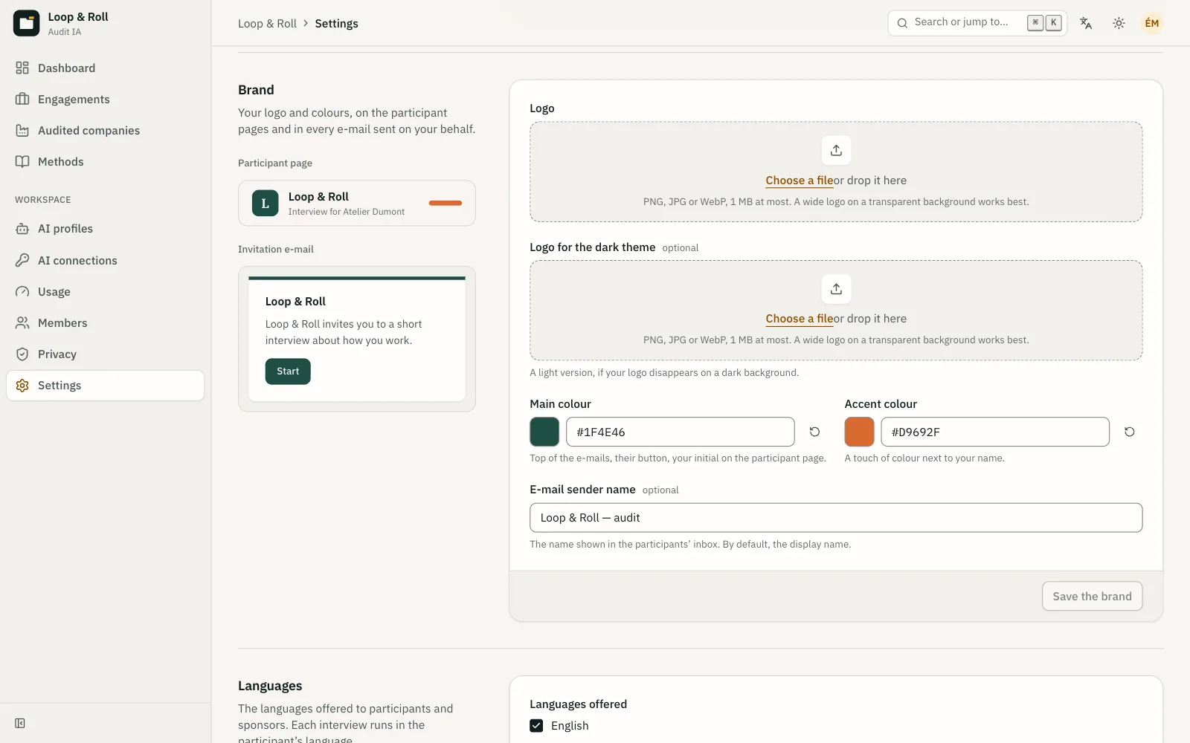
Task: Click the AI connections key icon
Action: click(22, 261)
